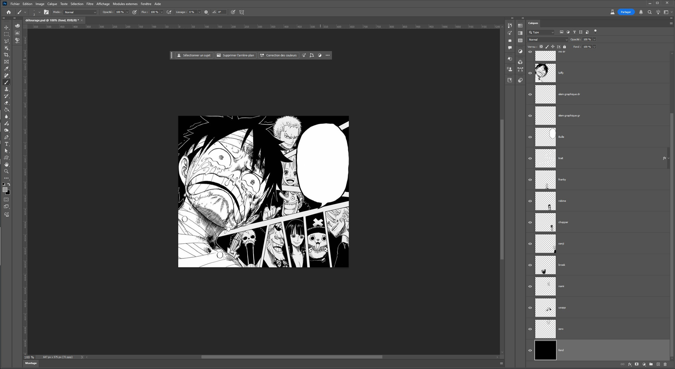Select the Crop tool

click(6, 55)
